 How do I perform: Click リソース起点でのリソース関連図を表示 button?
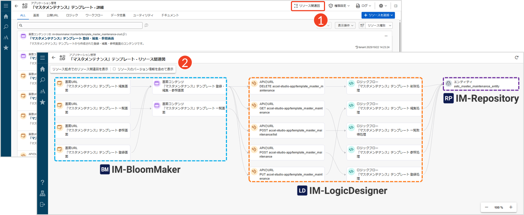[80, 69]
